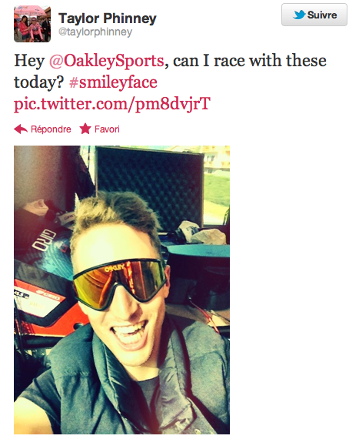Open the Taylor Phinney display name
This screenshot has height=439, width=359.
(108, 18)
